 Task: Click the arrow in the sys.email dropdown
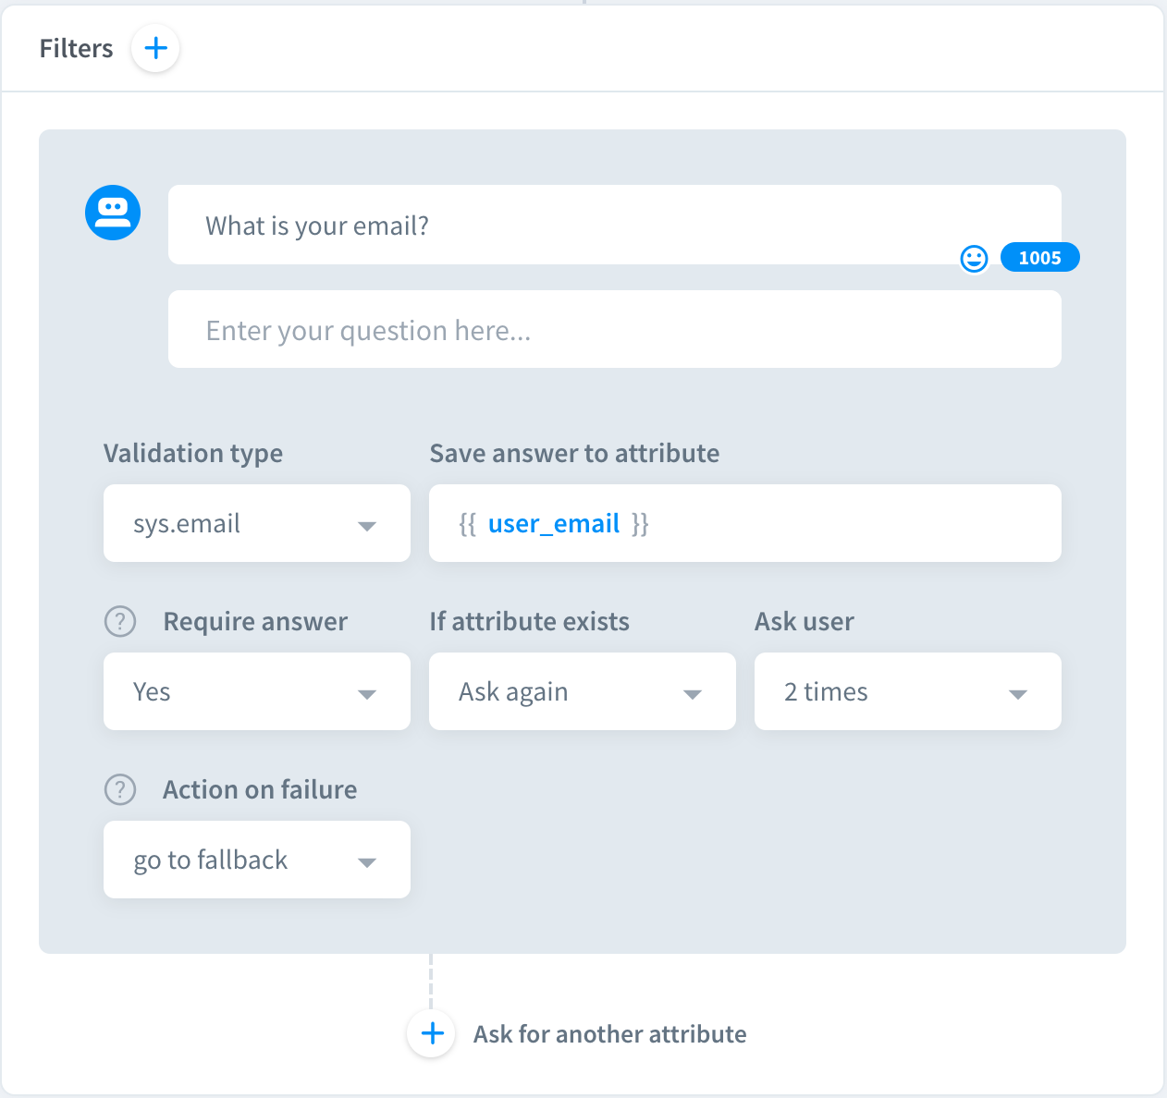pyautogui.click(x=367, y=526)
